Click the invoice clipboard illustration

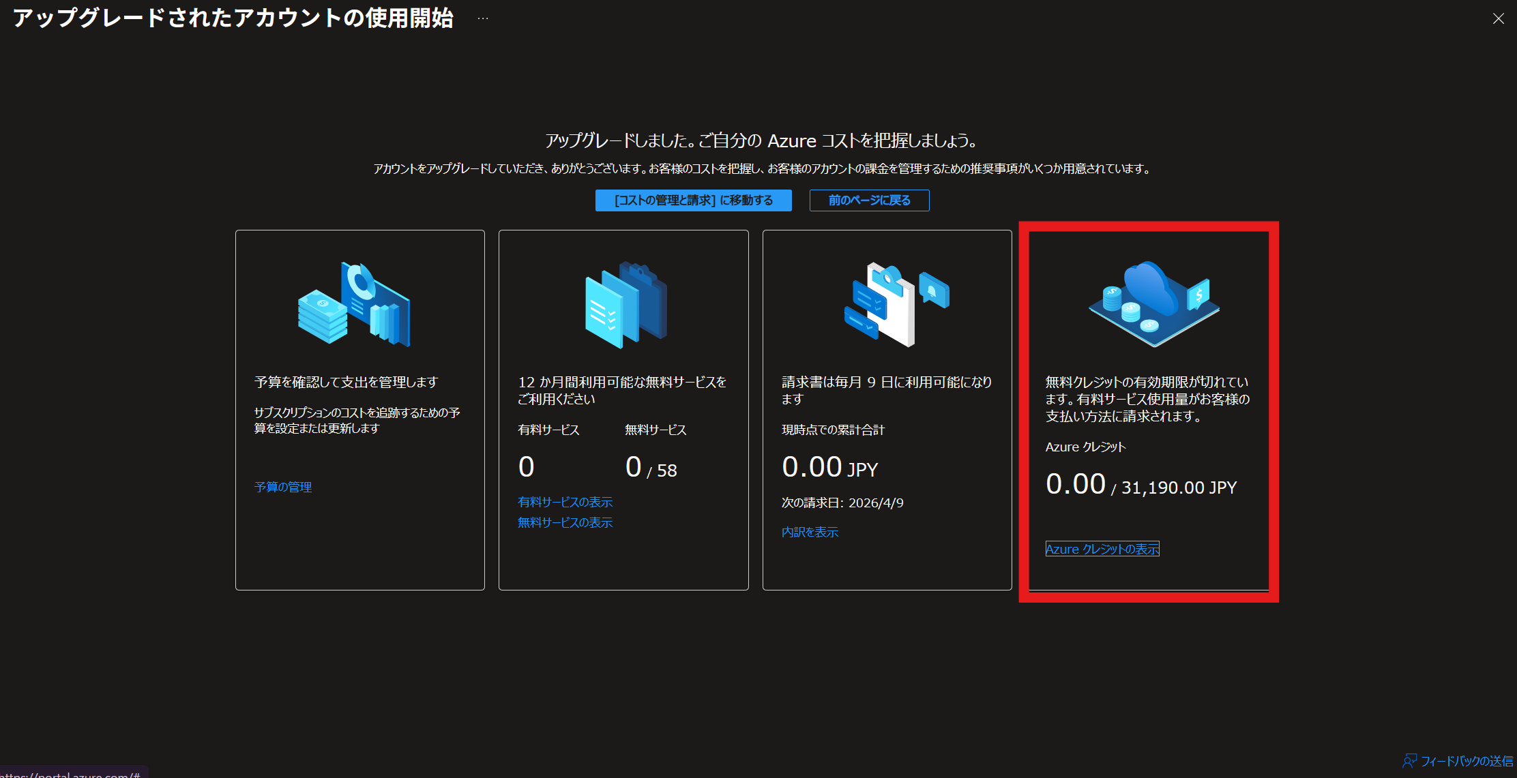pos(896,304)
